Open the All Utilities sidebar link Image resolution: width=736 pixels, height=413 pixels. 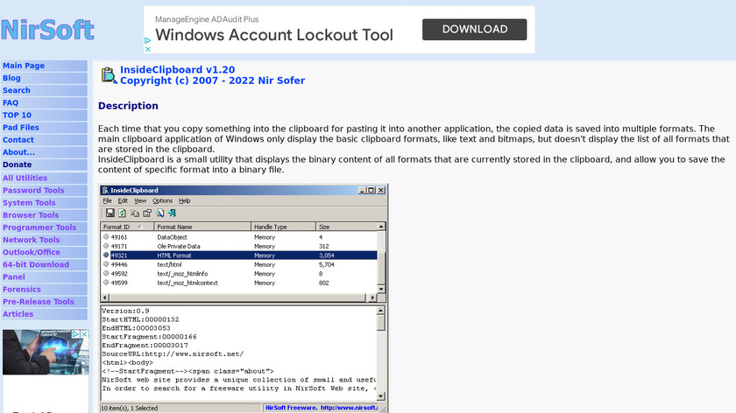click(x=25, y=178)
